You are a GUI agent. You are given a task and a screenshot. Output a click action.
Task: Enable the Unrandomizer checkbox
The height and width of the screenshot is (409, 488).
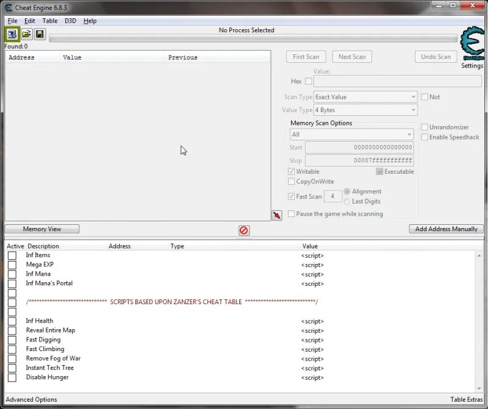pyautogui.click(x=425, y=127)
